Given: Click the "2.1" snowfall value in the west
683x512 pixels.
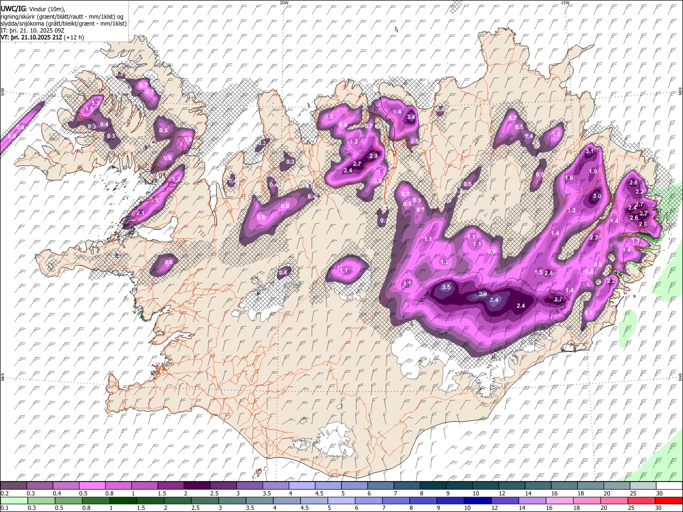Looking at the screenshot, I should click(x=141, y=212).
